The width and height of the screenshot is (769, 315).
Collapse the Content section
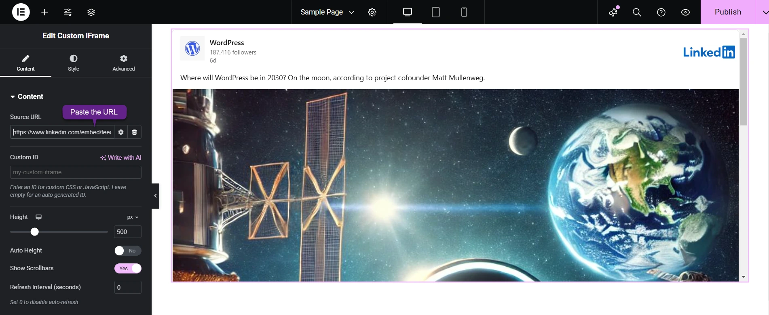coord(27,97)
